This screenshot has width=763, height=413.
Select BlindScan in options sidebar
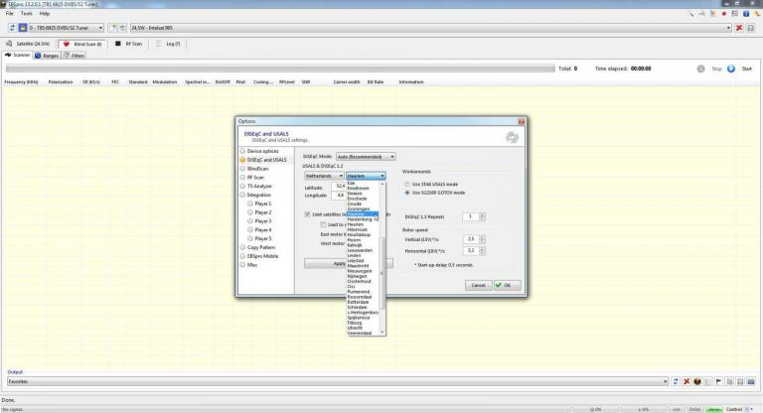click(258, 168)
